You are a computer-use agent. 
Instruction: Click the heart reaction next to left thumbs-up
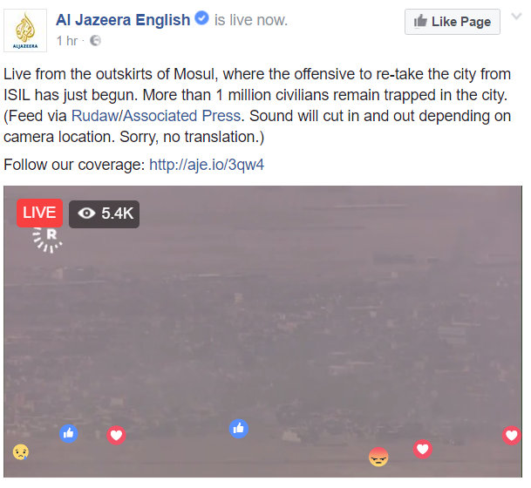(x=117, y=435)
